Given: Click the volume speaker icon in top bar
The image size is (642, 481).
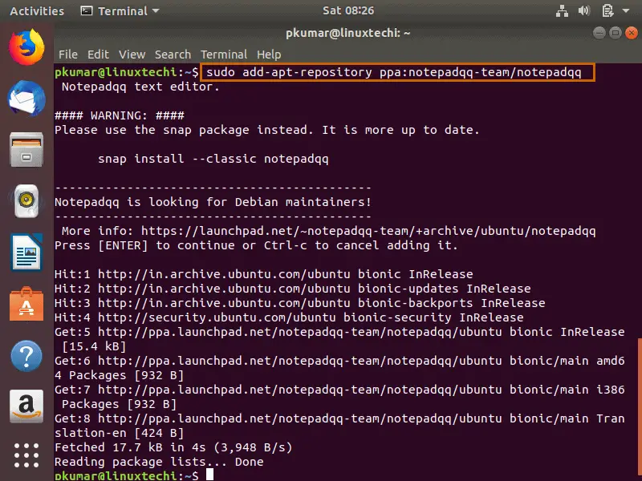Looking at the screenshot, I should click(x=584, y=10).
